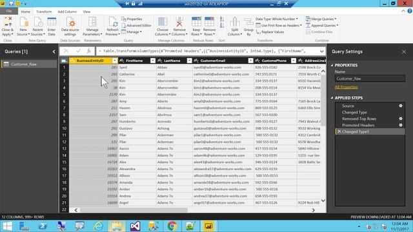Viewport: 413px width, 232px height.
Task: Click the Keep Rows icon
Action: click(x=196, y=22)
